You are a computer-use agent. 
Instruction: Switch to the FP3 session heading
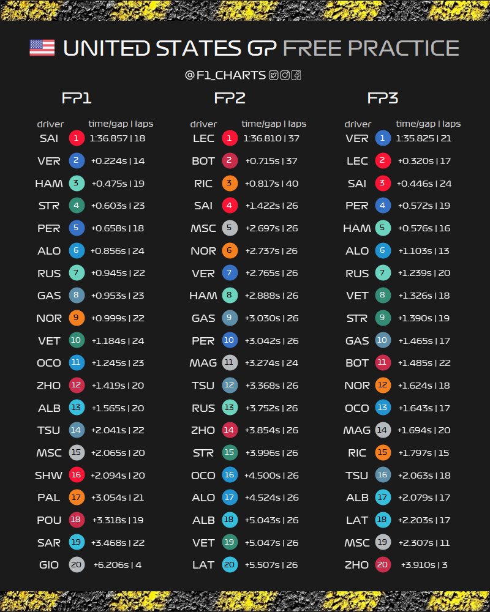383,99
